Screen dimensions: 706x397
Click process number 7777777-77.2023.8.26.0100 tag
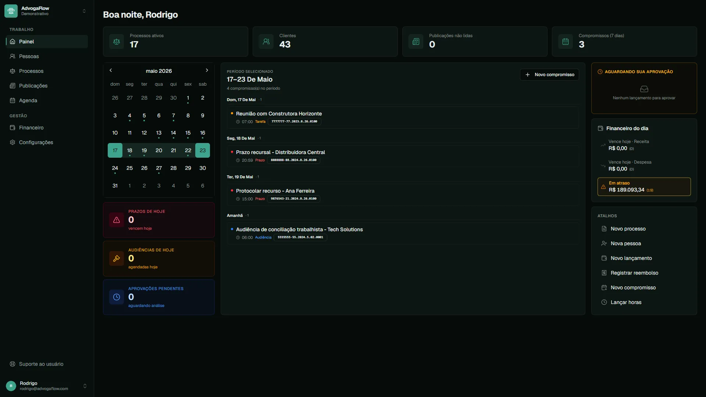(x=294, y=122)
